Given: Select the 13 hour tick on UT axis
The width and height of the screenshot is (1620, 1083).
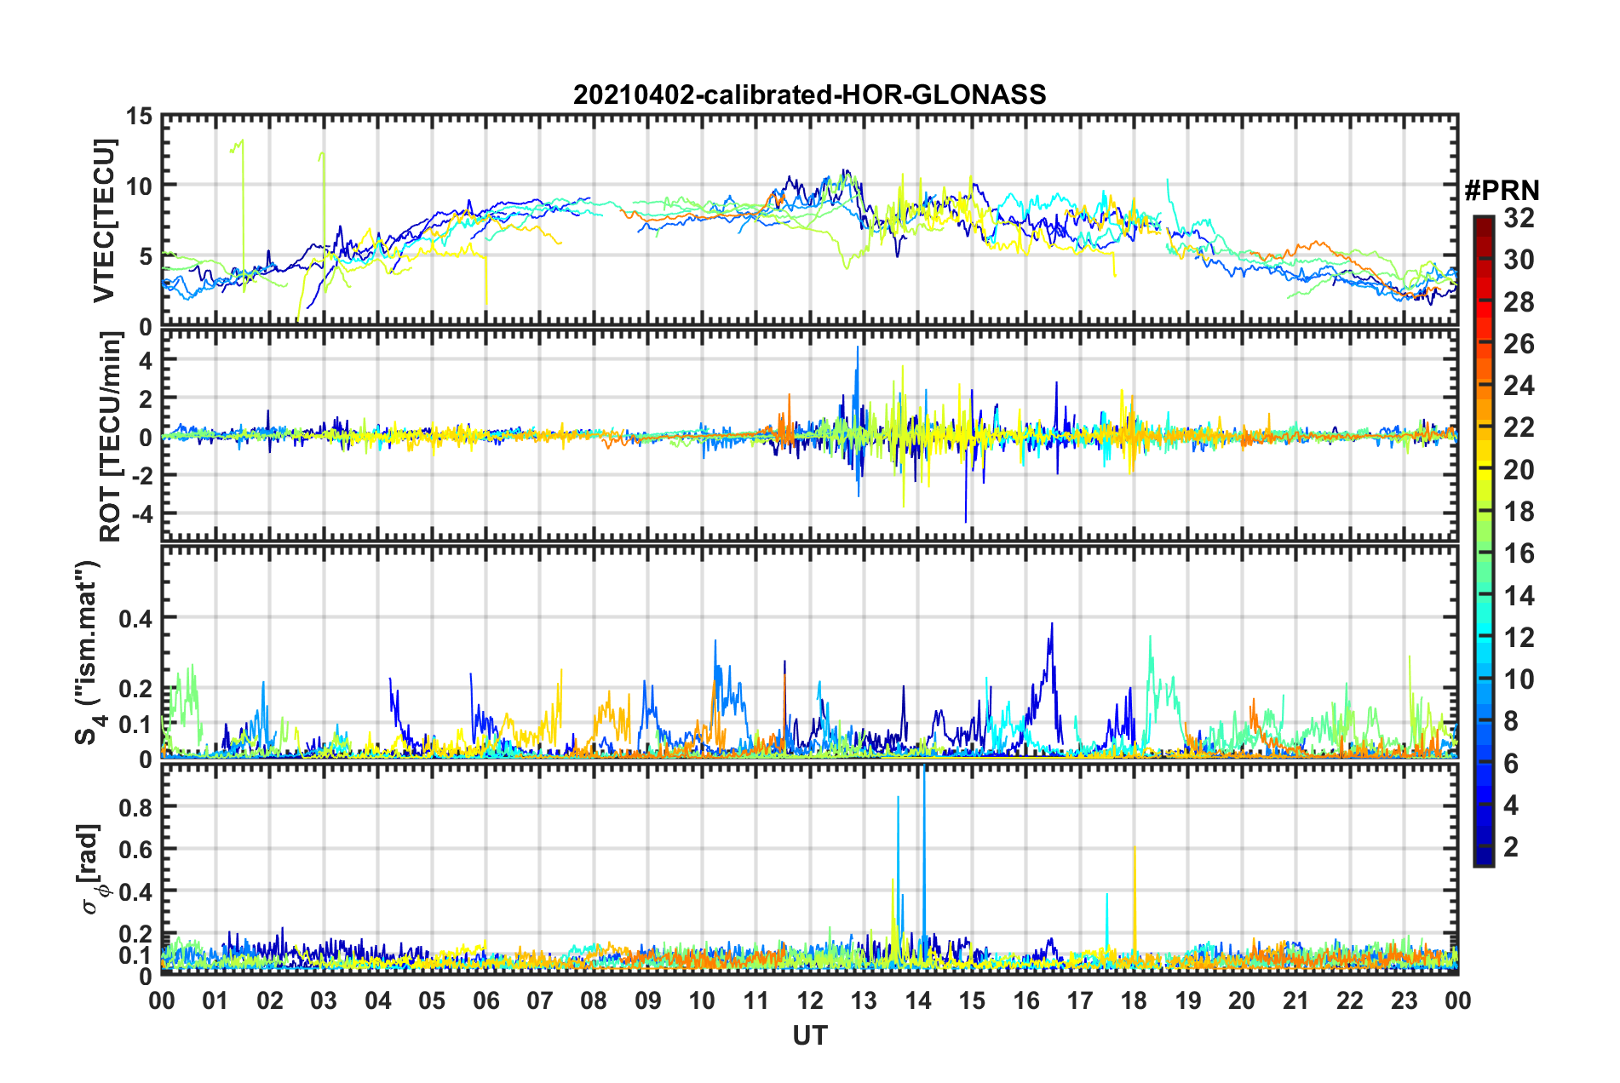Looking at the screenshot, I should [x=864, y=1000].
